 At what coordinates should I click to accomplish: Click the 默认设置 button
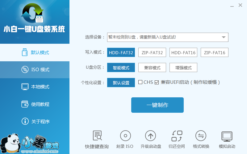[x=121, y=83]
